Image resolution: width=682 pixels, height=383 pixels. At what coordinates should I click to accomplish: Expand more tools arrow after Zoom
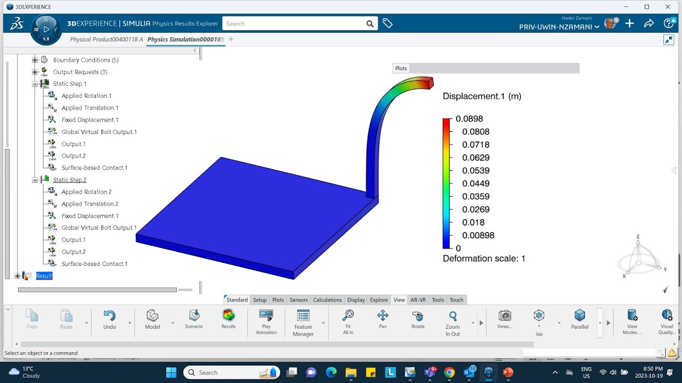481,323
